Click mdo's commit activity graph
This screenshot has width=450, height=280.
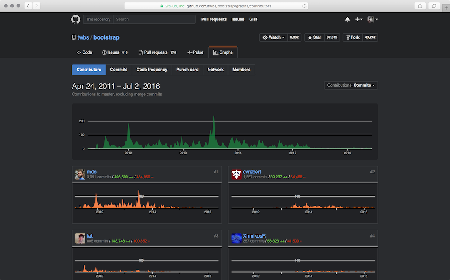[x=147, y=200]
